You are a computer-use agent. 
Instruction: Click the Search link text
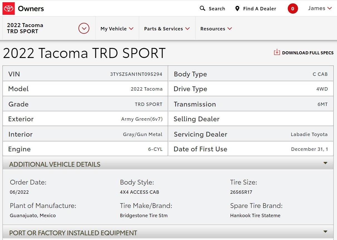click(217, 9)
